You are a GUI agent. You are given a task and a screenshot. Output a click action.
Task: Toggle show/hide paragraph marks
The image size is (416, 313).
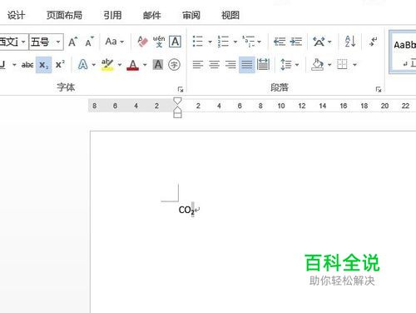pos(374,42)
